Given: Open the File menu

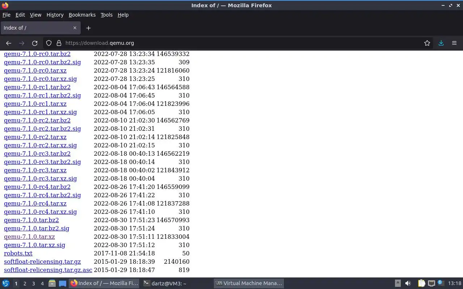Looking at the screenshot, I should 7,15.
